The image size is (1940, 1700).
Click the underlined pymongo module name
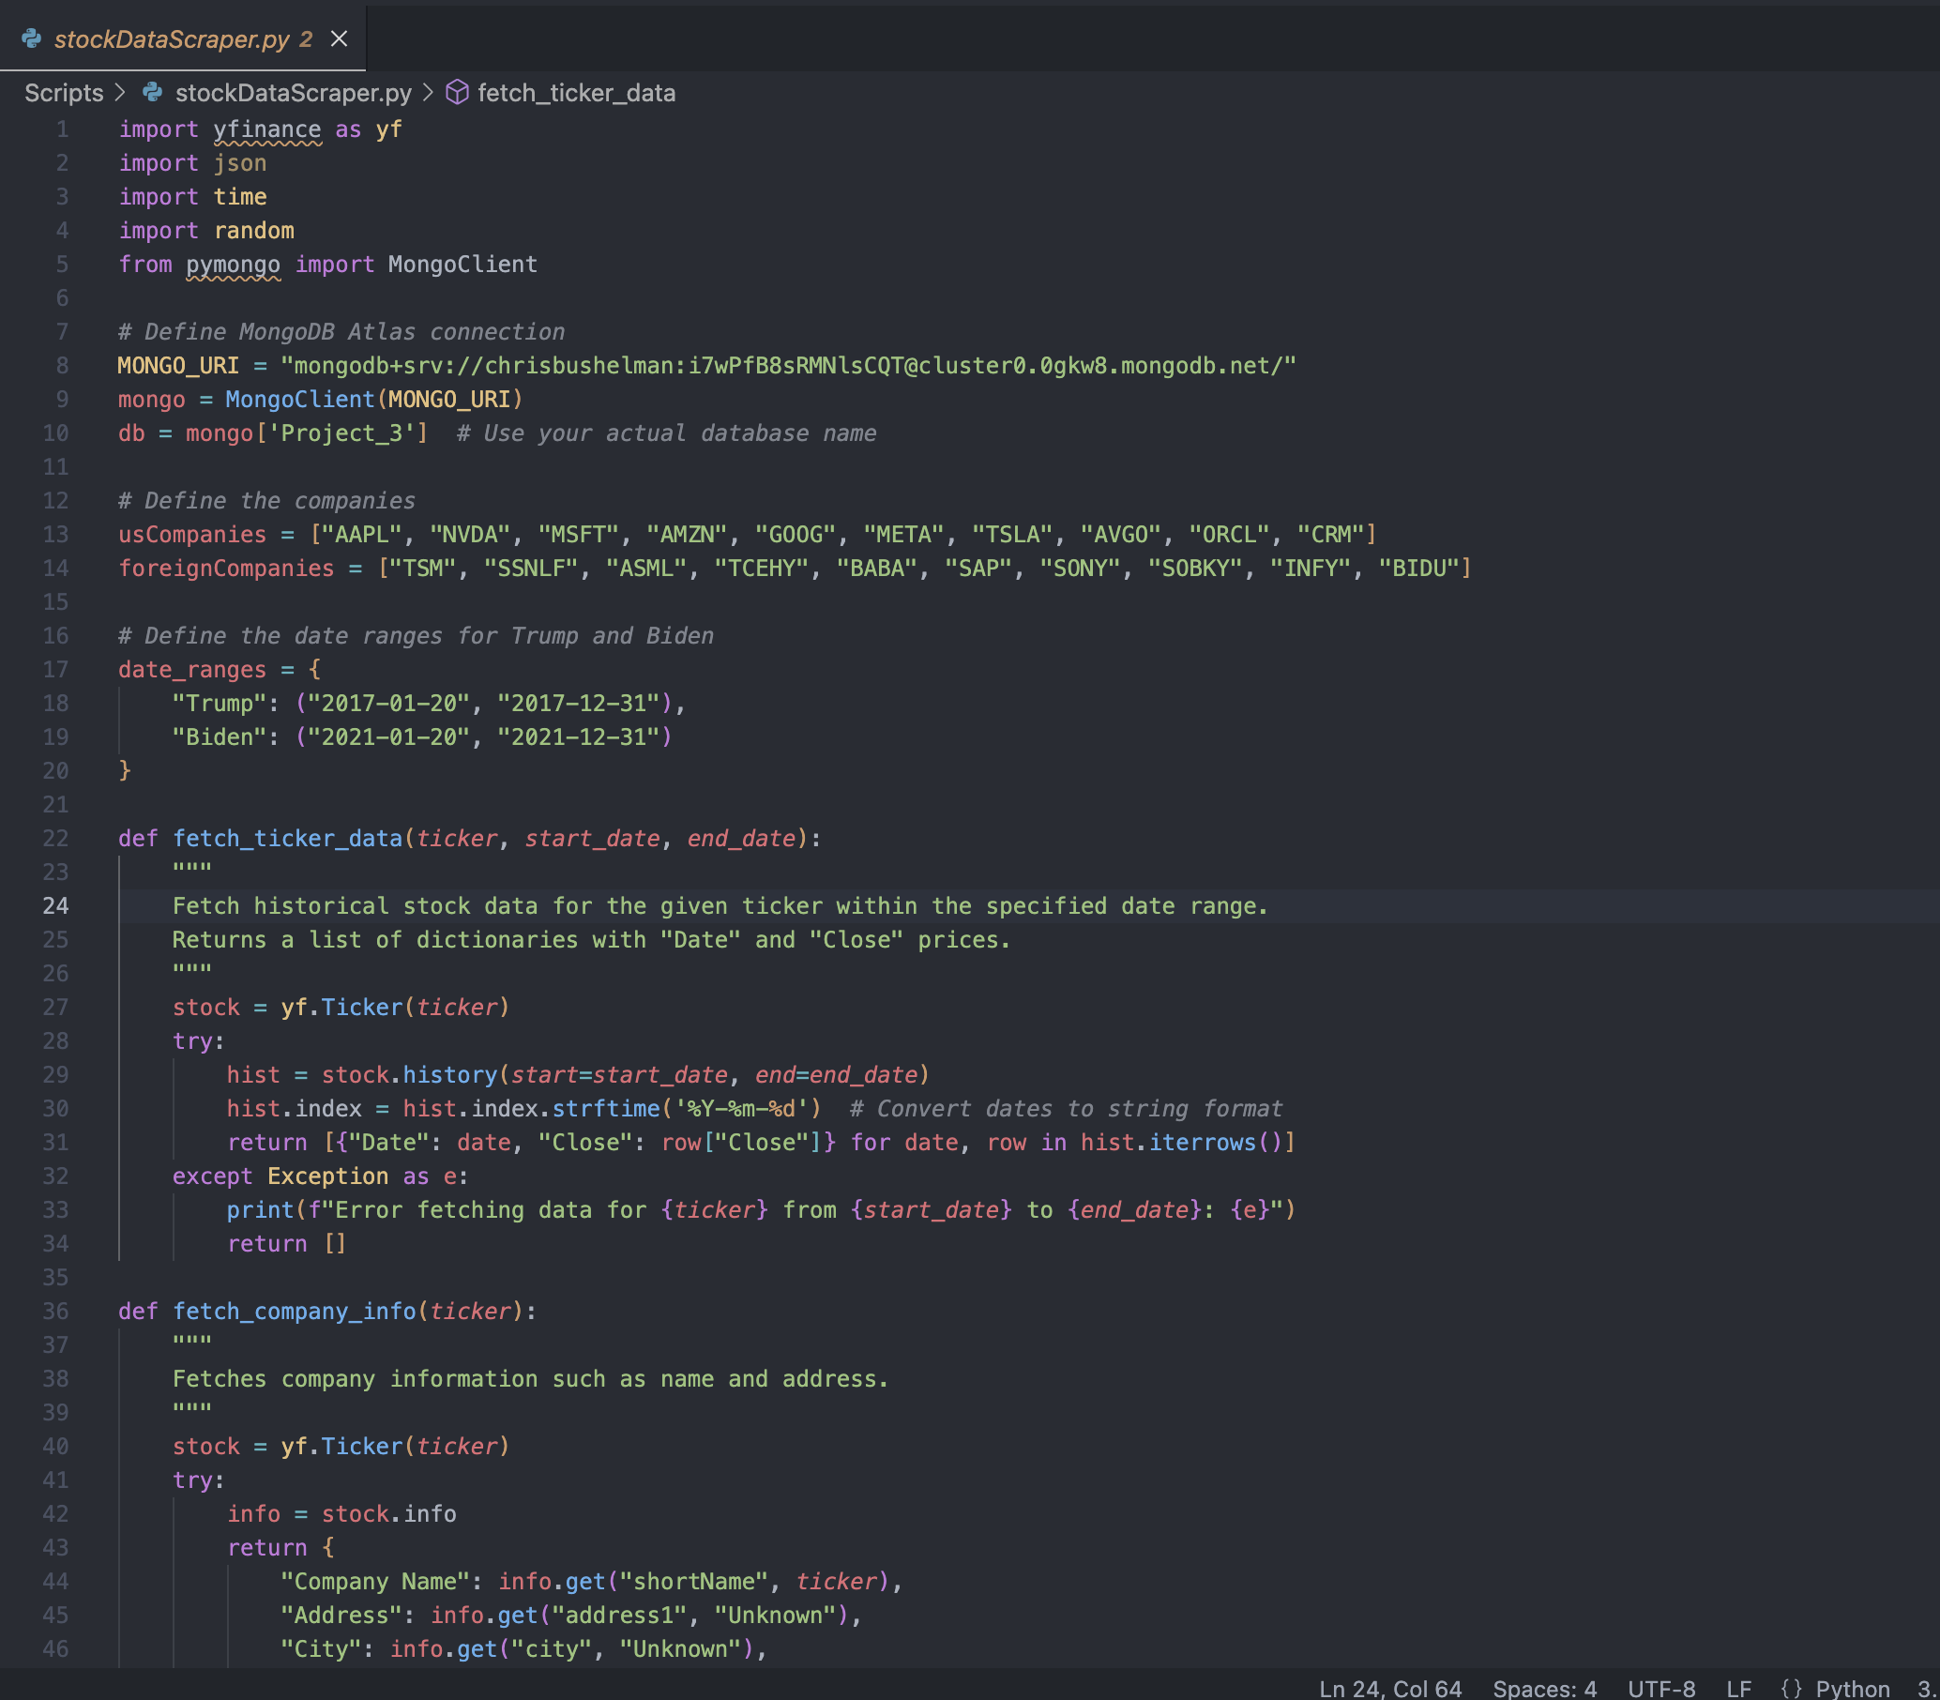(x=233, y=265)
